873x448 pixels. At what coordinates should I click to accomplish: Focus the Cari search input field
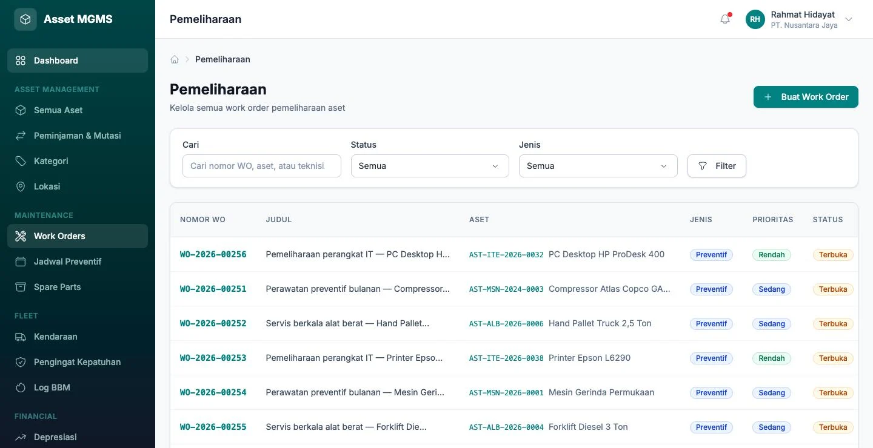coord(262,166)
